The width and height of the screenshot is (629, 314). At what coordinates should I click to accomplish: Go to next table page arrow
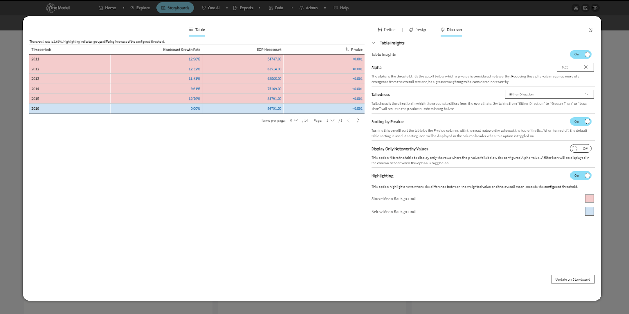pos(358,121)
